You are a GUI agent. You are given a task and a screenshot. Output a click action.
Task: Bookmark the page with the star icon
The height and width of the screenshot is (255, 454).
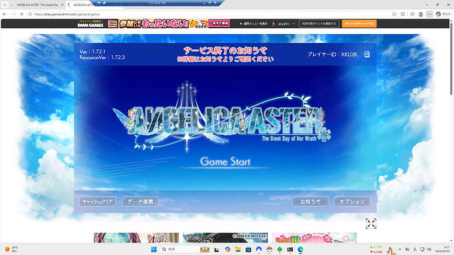coord(394,14)
